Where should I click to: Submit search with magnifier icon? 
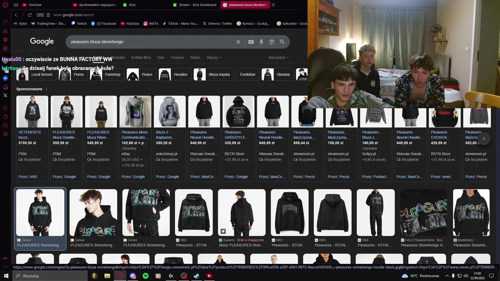[x=282, y=42]
